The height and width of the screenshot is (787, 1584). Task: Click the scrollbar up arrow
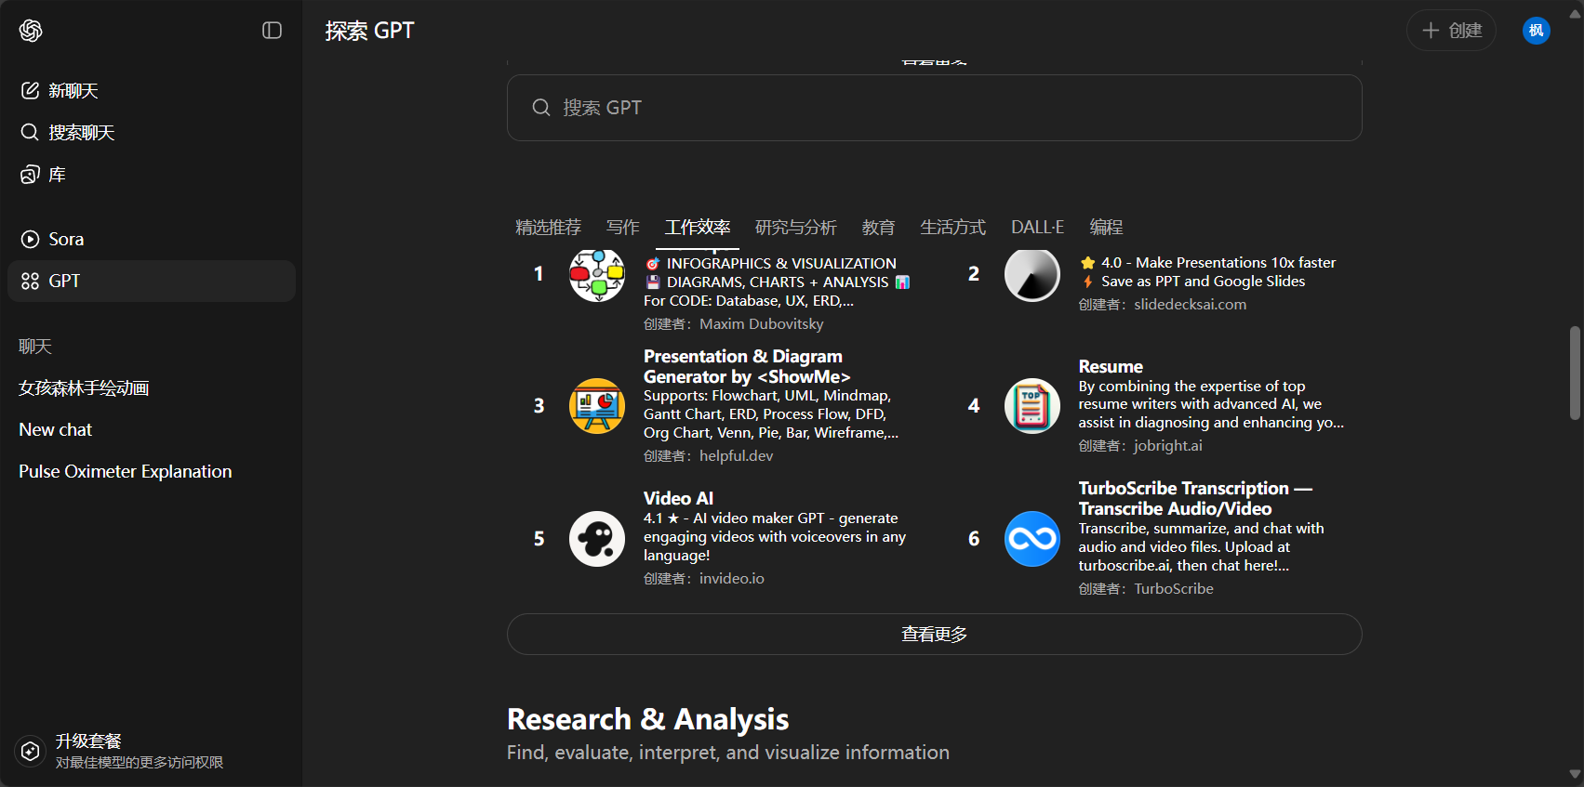[1575, 14]
